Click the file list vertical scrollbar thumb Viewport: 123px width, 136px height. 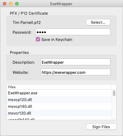tap(114, 93)
